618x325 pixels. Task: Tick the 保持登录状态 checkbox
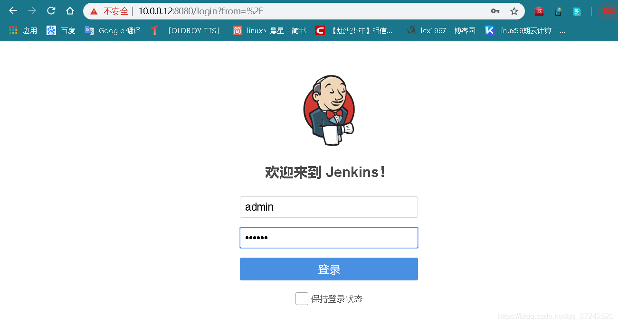302,298
